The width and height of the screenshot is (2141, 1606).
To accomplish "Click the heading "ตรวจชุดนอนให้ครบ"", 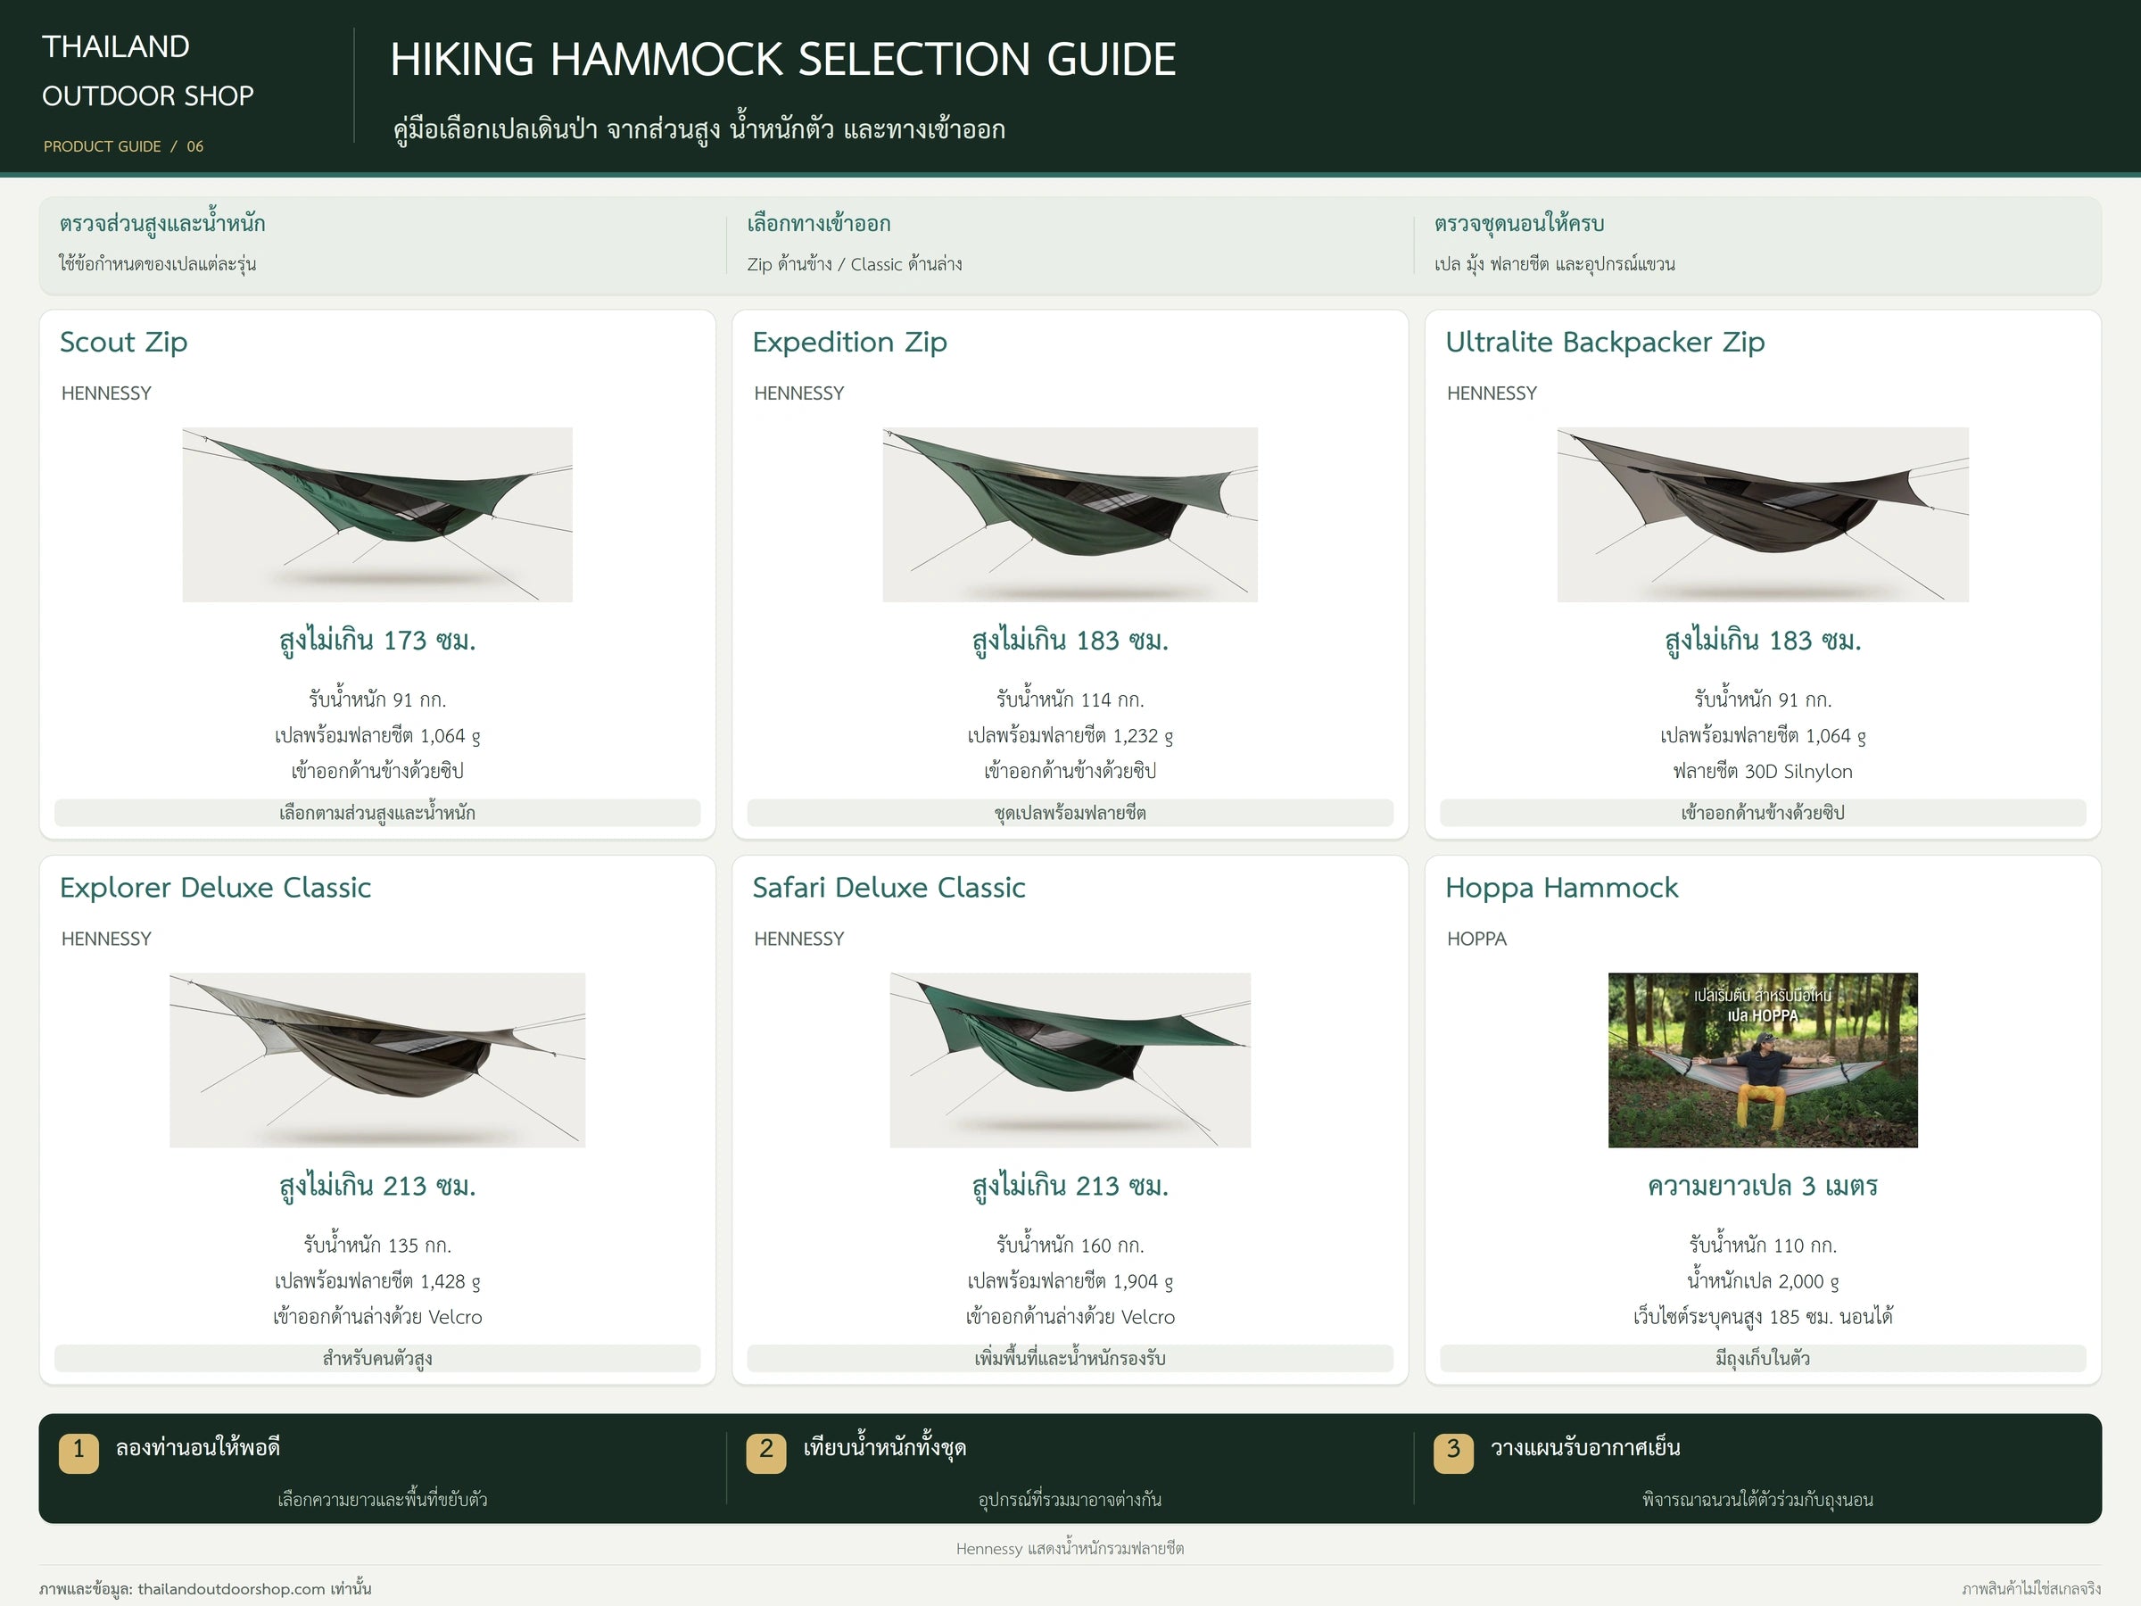I will pos(1519,224).
